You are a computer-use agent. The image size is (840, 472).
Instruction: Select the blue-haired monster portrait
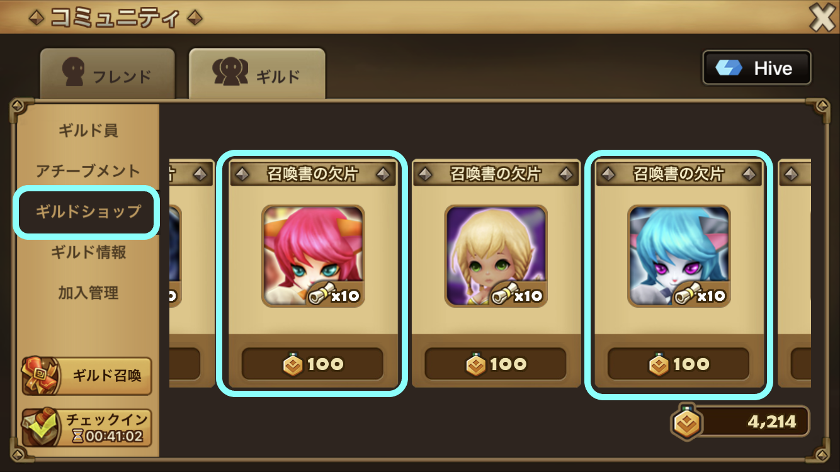pos(679,256)
